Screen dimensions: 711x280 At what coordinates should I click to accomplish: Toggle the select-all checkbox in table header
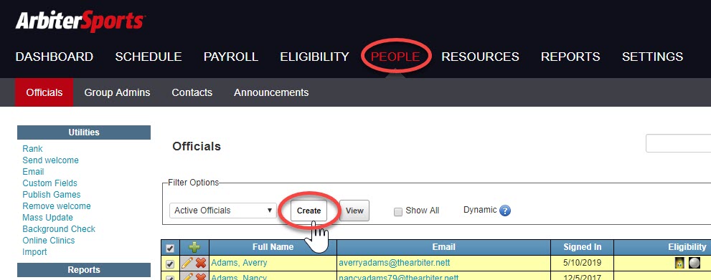tap(170, 248)
